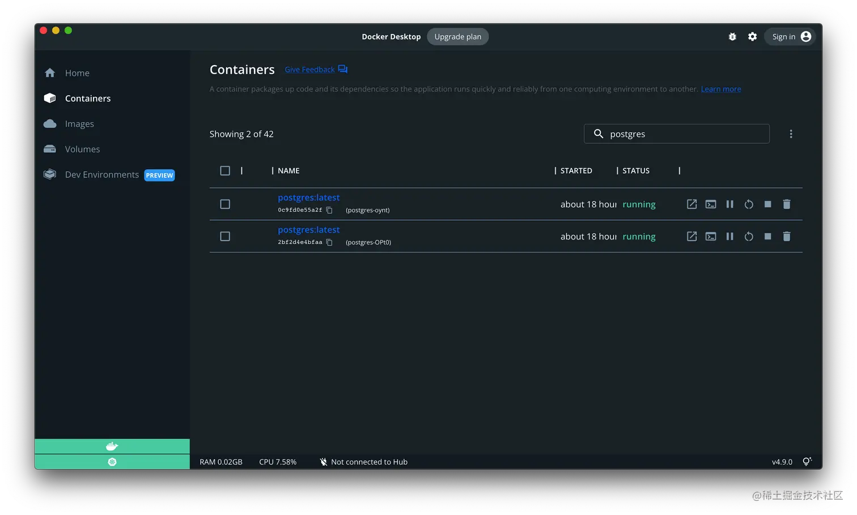Stop the postgres-oynt container

click(x=768, y=204)
